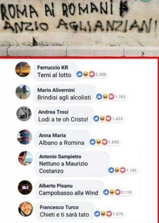This screenshot has height=223, width=159.
Task: Click like icon on 'Chieti e ti sarà tato'
Action: tap(97, 214)
